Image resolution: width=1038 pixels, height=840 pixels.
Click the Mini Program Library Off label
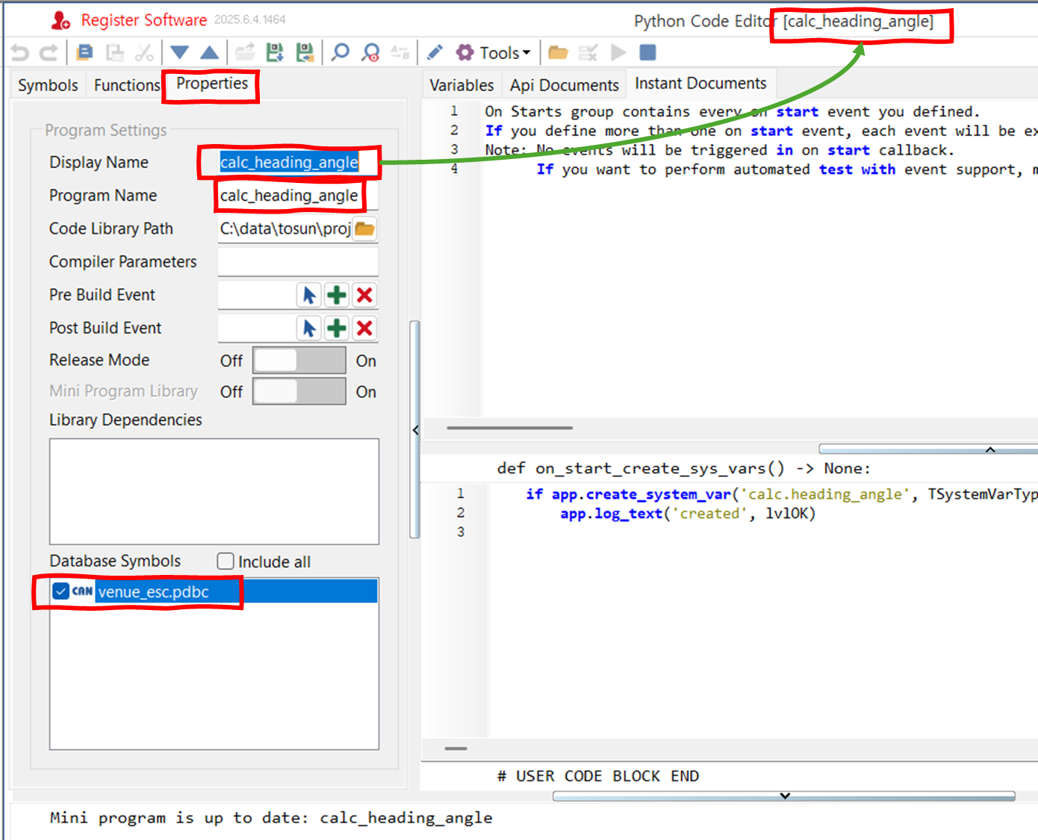tap(231, 392)
